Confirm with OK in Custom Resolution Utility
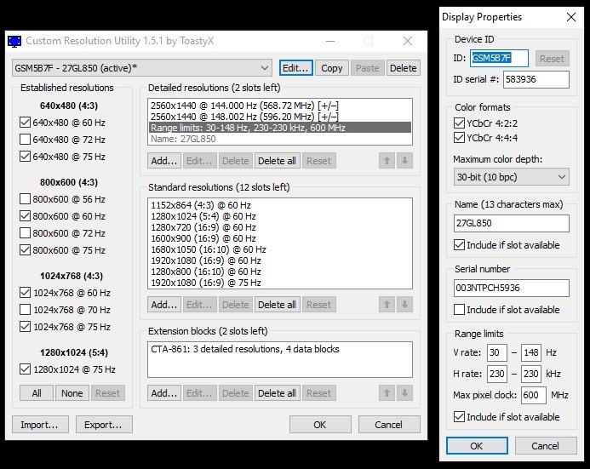The width and height of the screenshot is (590, 469). (x=320, y=425)
